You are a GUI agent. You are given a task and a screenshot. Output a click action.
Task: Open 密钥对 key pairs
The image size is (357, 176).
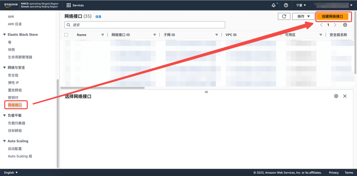(13, 98)
